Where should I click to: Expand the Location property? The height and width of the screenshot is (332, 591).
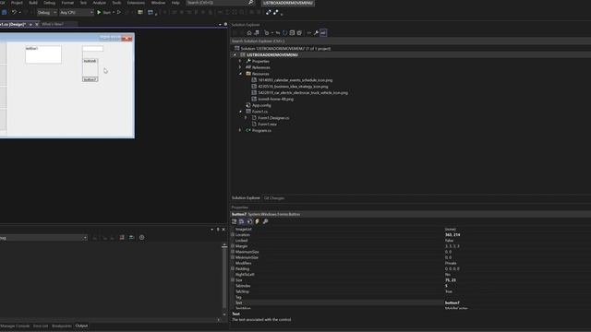click(x=233, y=234)
